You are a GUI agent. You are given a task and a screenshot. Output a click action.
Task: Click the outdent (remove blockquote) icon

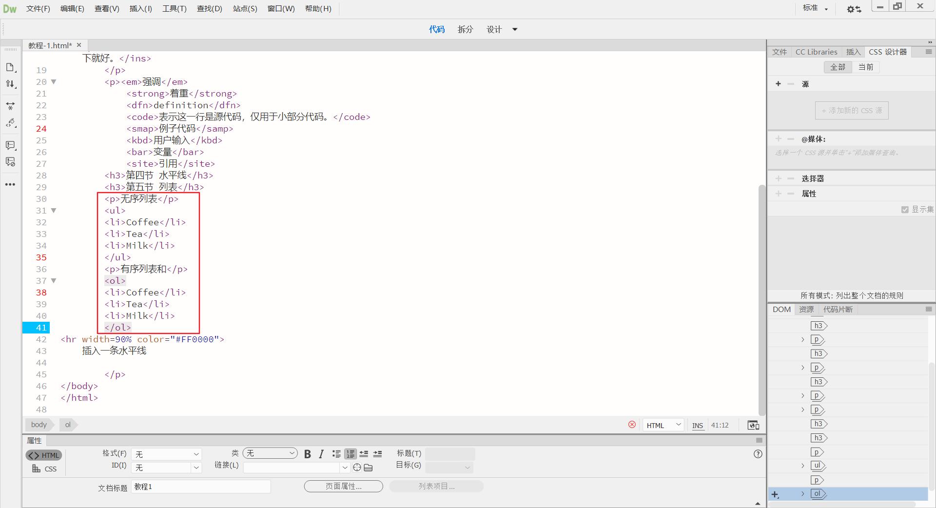[364, 454]
